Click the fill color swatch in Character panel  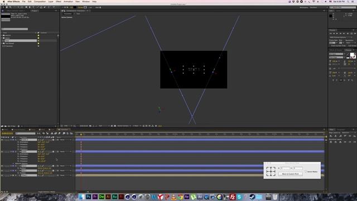click(x=352, y=55)
